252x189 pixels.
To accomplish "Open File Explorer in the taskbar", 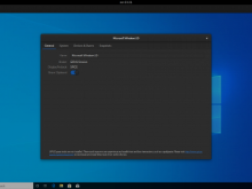I will pyautogui.click(x=61, y=186).
